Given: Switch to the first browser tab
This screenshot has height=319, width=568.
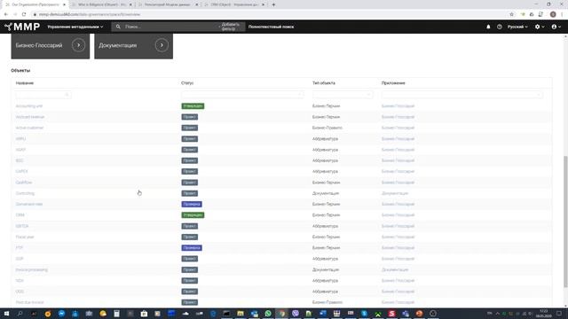Looking at the screenshot, I should (35, 4).
